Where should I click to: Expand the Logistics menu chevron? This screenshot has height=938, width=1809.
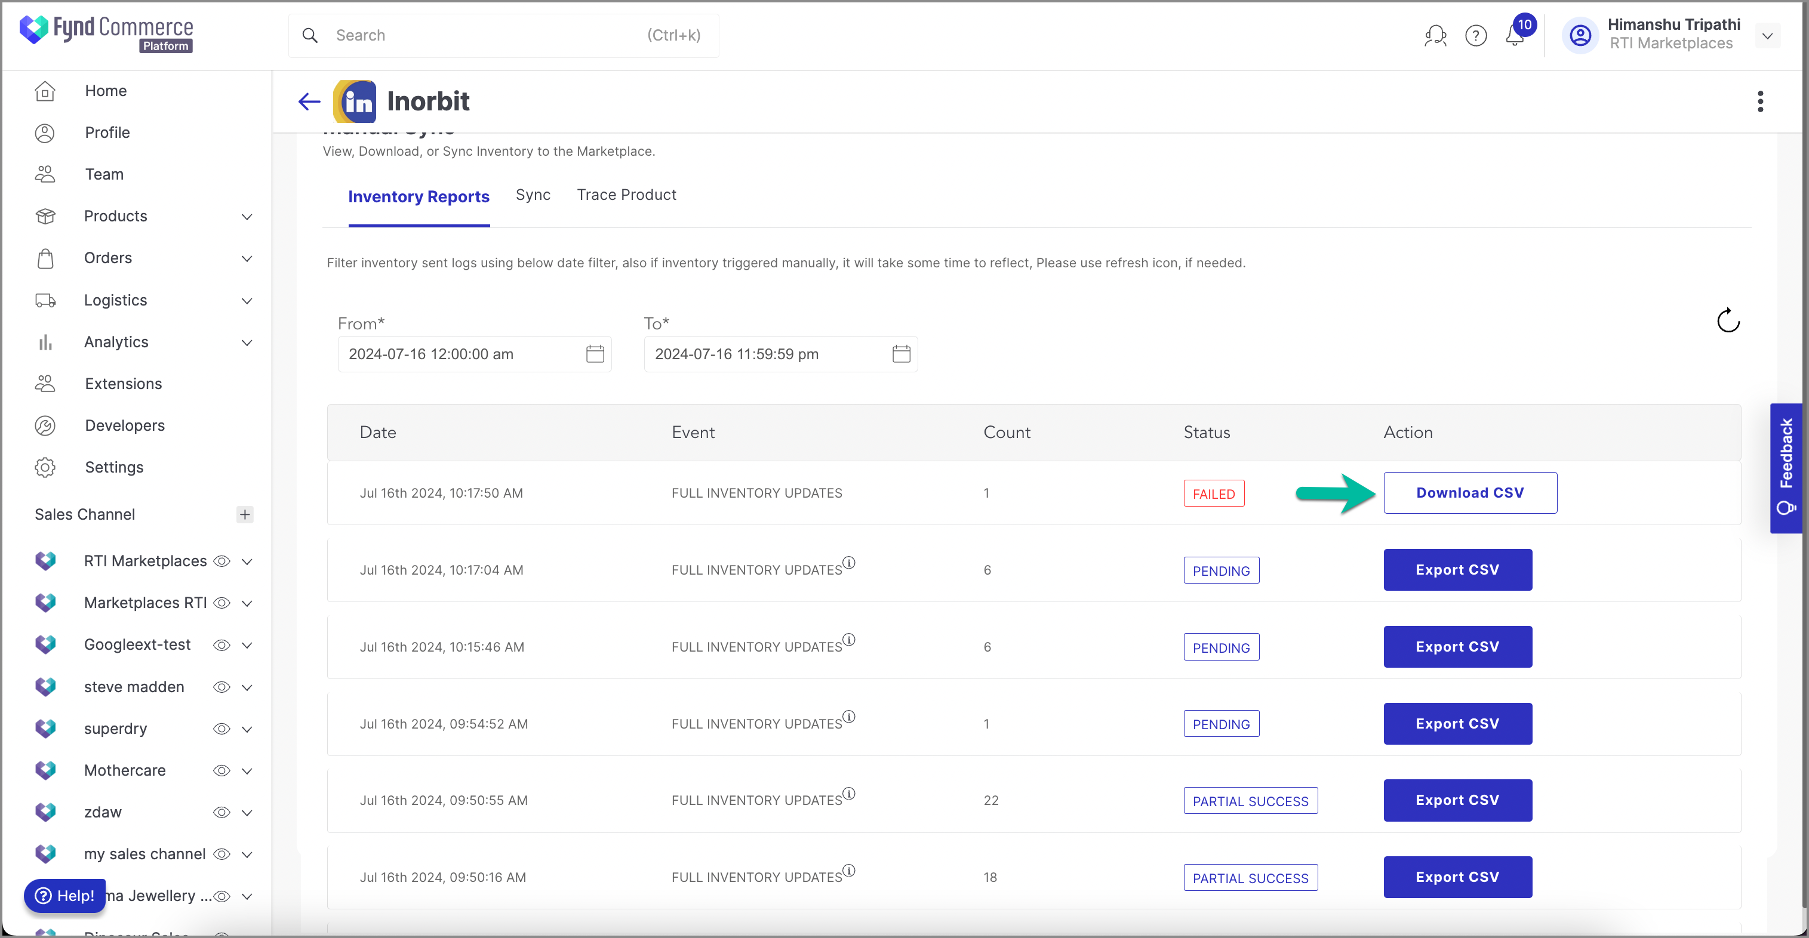click(x=247, y=301)
